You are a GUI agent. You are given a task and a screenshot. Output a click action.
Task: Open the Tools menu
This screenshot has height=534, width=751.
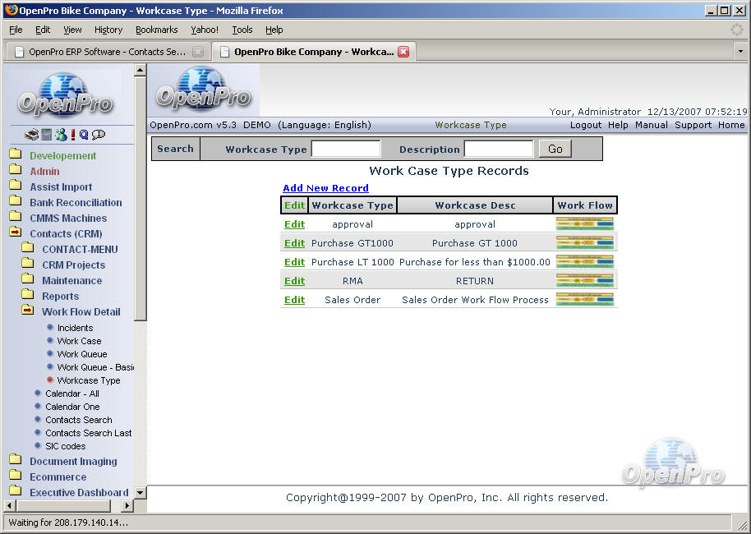pyautogui.click(x=242, y=30)
